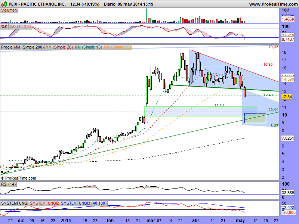Click the PEIX - PACIFIC ETHANOL INC. title
Viewport: 299px width, 224px height.
pyautogui.click(x=37, y=4)
